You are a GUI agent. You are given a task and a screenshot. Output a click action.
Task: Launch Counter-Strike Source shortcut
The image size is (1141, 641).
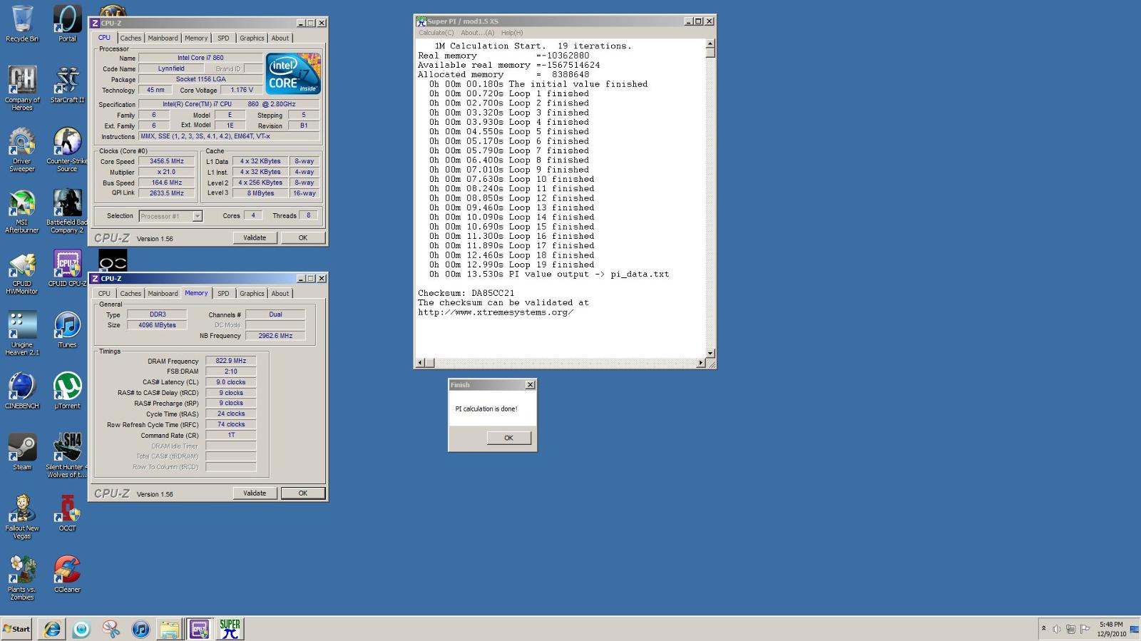[x=67, y=150]
